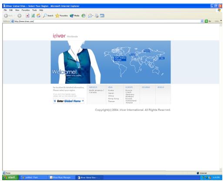
Task: Open the Help menu
Action: [x=41, y=10]
